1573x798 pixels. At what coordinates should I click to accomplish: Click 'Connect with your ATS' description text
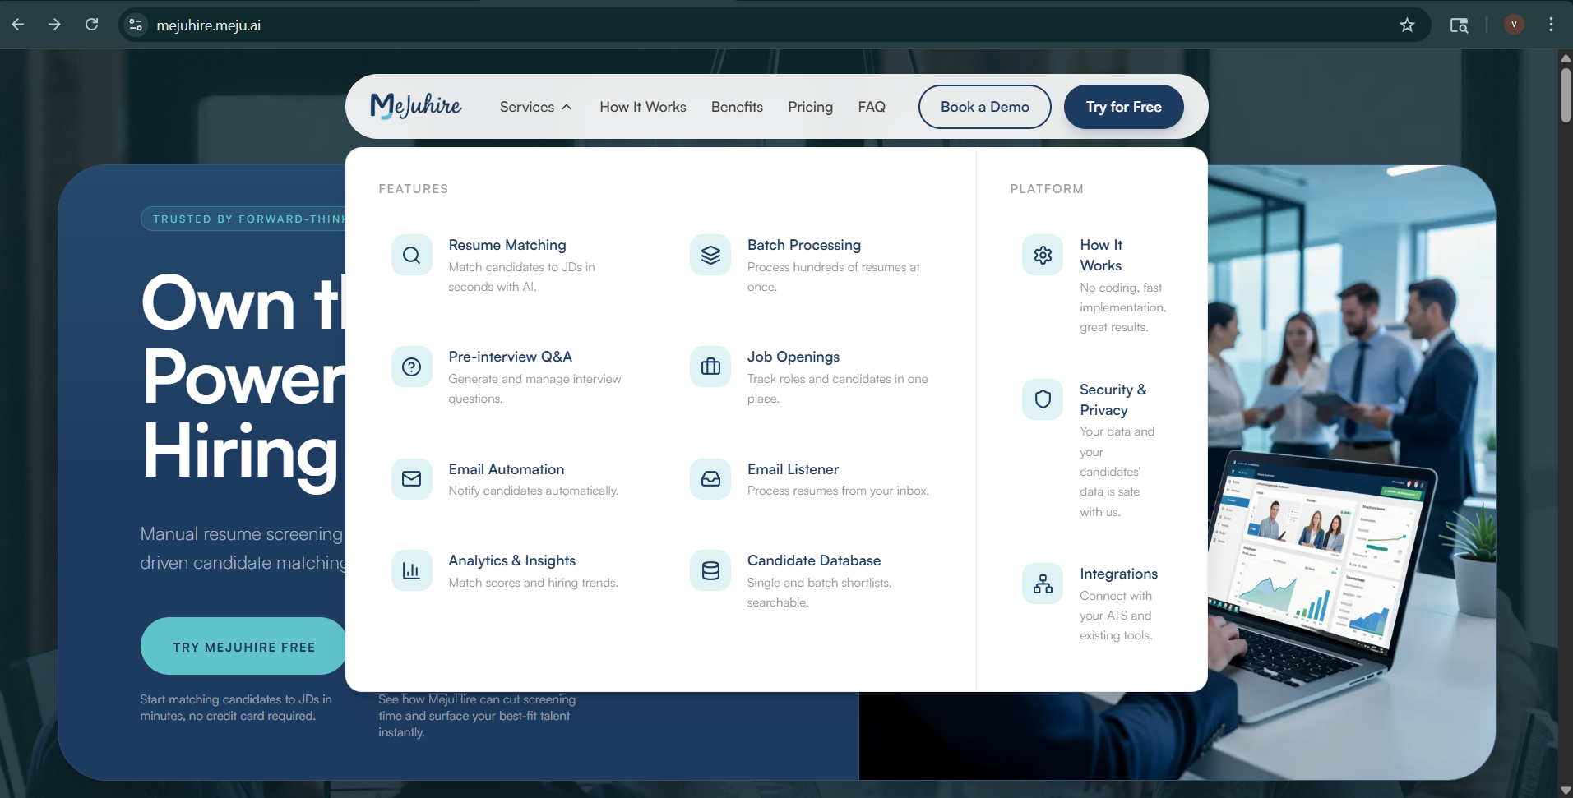coord(1116,616)
